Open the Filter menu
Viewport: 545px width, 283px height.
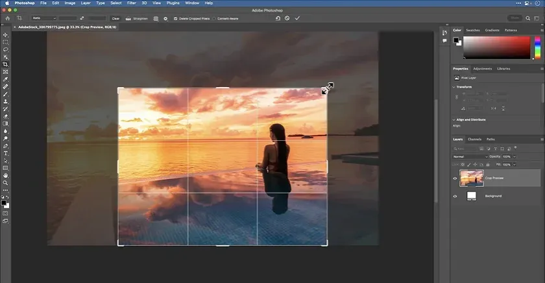pyautogui.click(x=132, y=3)
